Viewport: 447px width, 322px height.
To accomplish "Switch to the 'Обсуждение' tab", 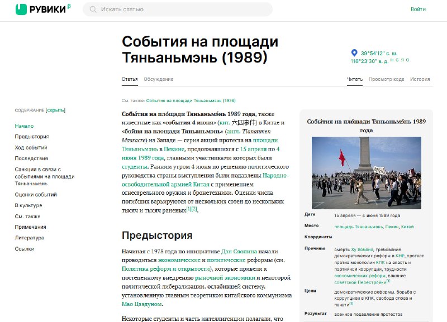I will click(x=158, y=79).
